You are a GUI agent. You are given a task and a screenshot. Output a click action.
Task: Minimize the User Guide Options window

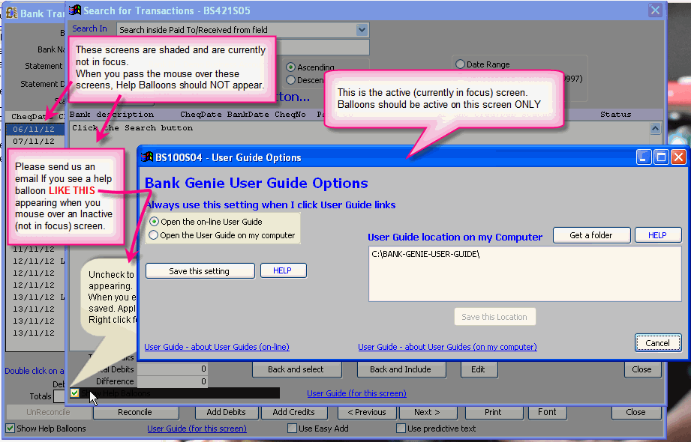[644, 157]
